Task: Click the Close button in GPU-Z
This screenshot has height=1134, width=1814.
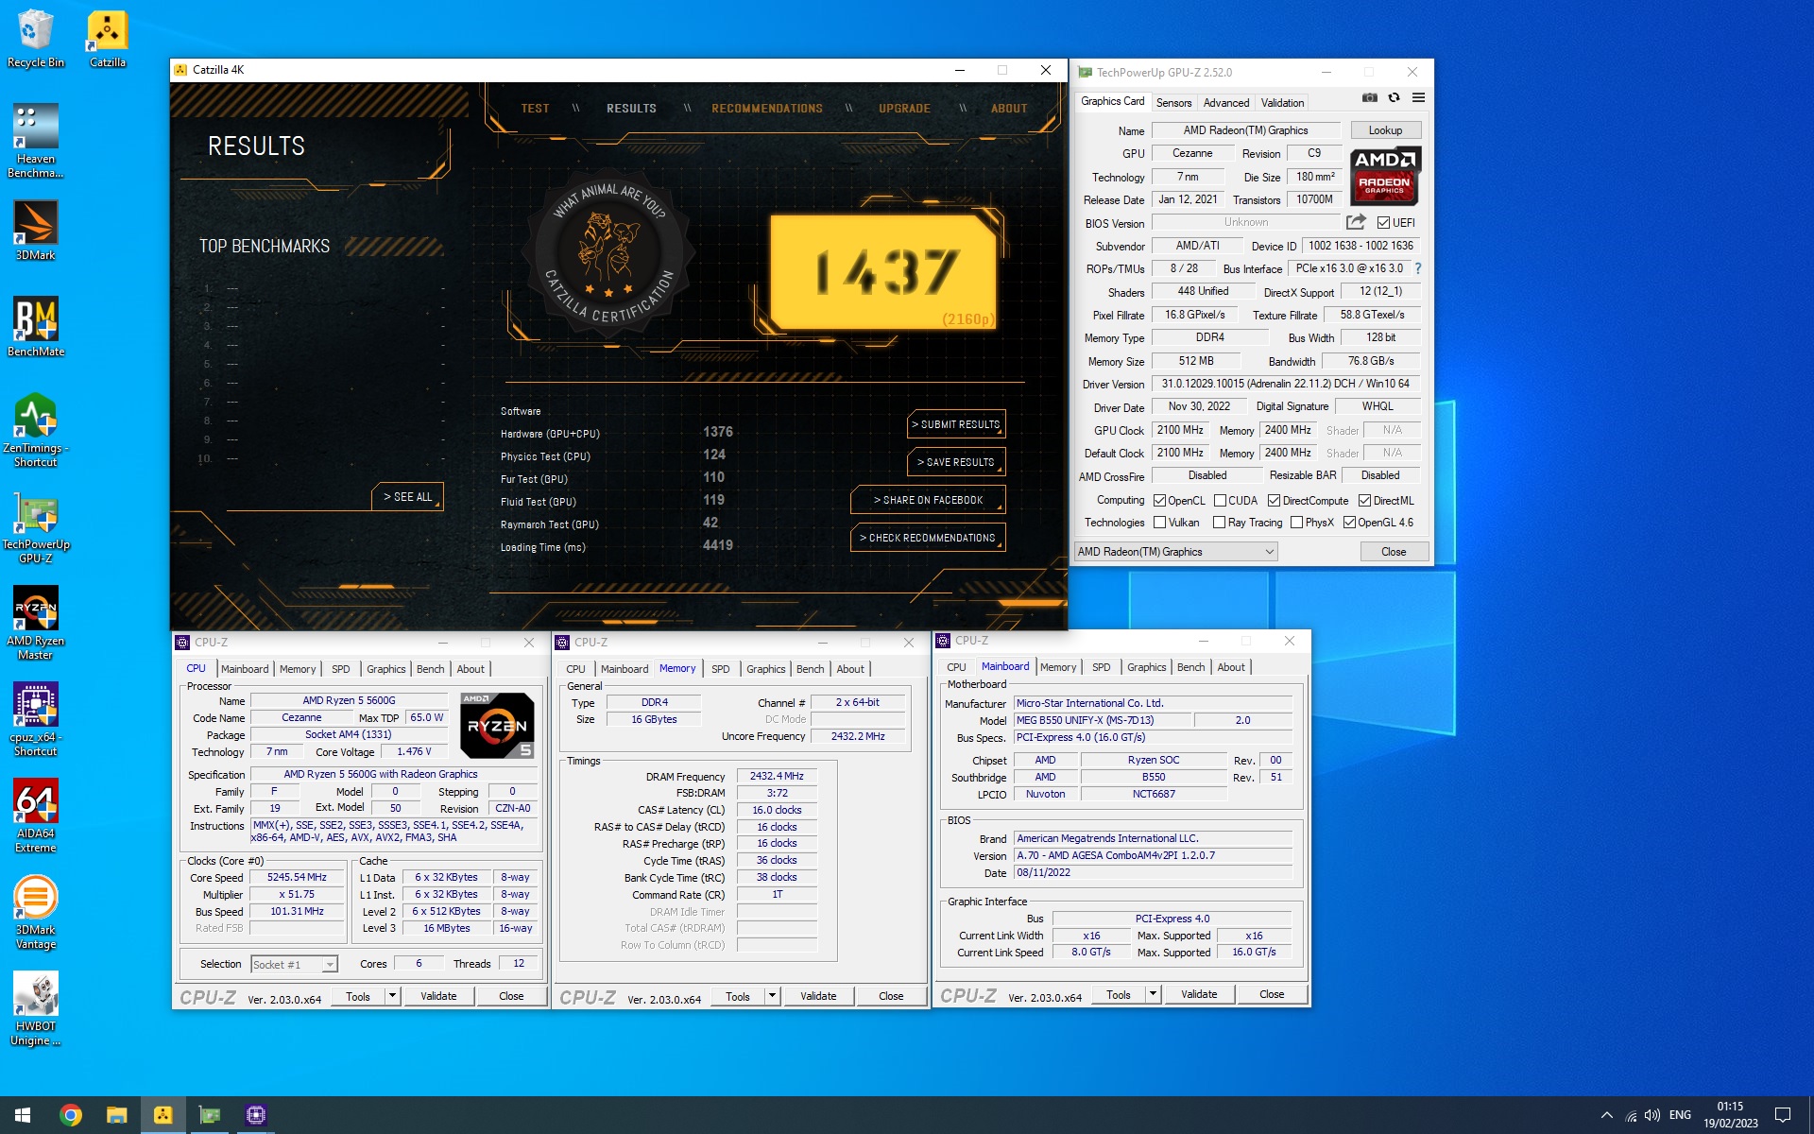Action: pyautogui.click(x=1394, y=552)
